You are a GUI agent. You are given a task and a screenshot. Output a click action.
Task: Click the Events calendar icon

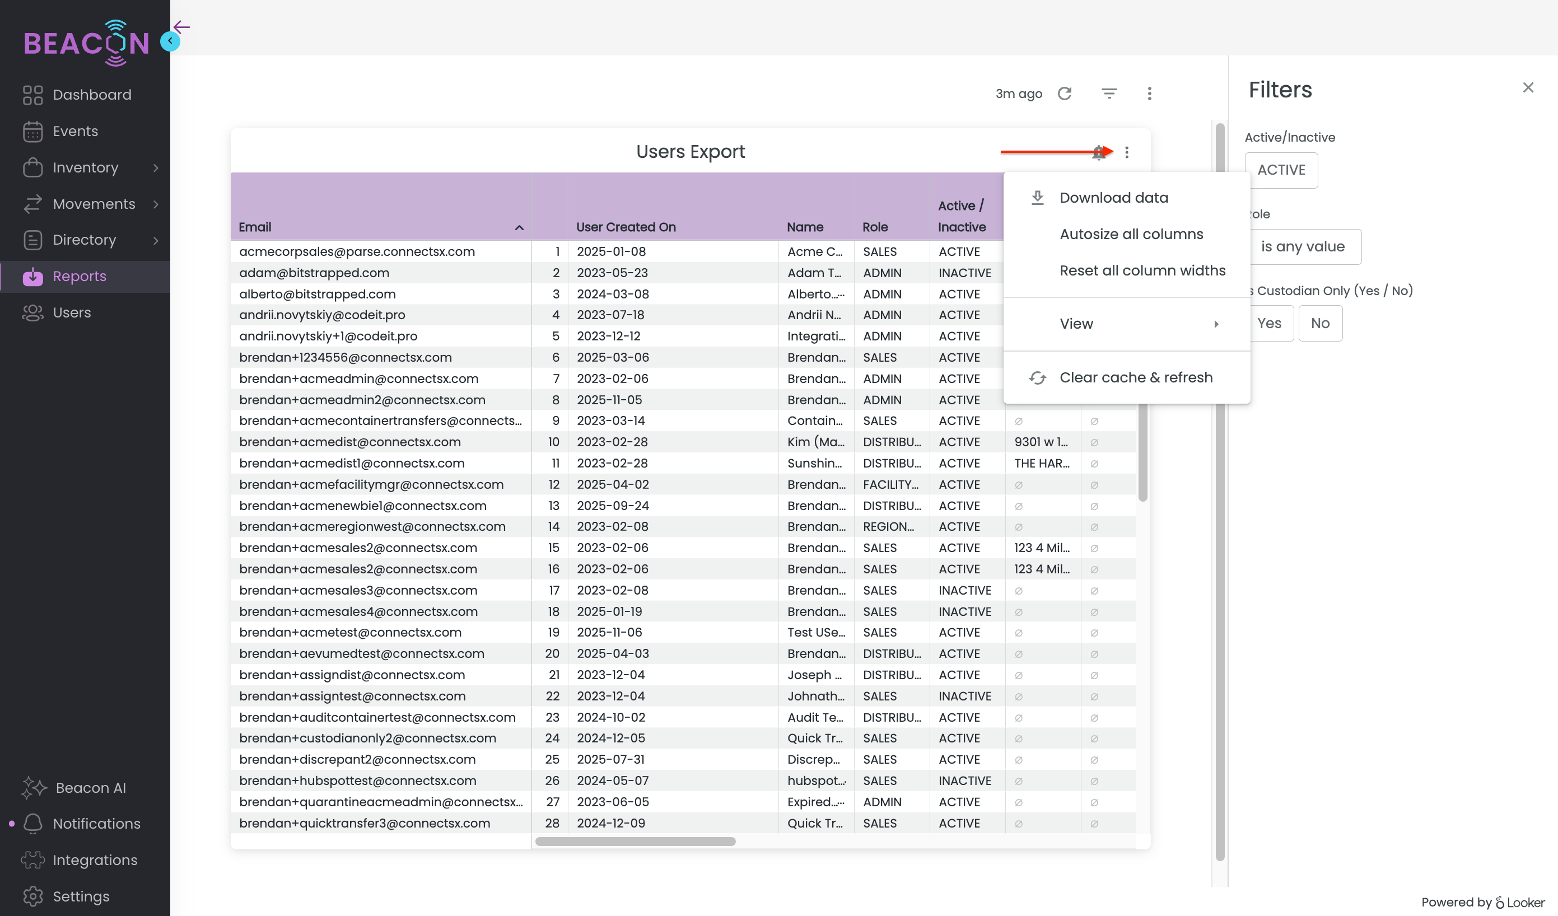click(x=33, y=131)
